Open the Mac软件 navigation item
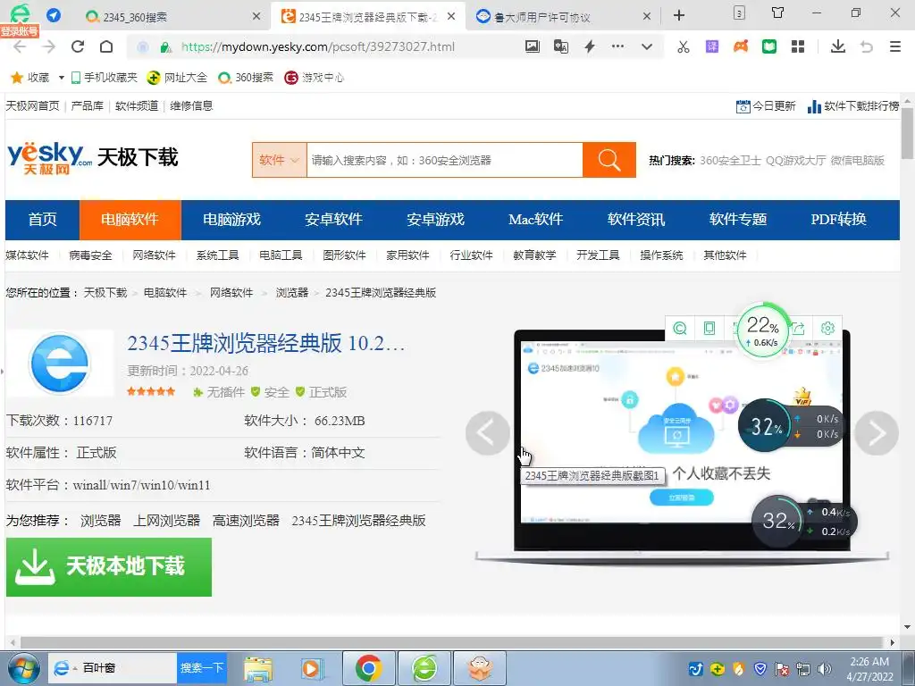 (536, 220)
